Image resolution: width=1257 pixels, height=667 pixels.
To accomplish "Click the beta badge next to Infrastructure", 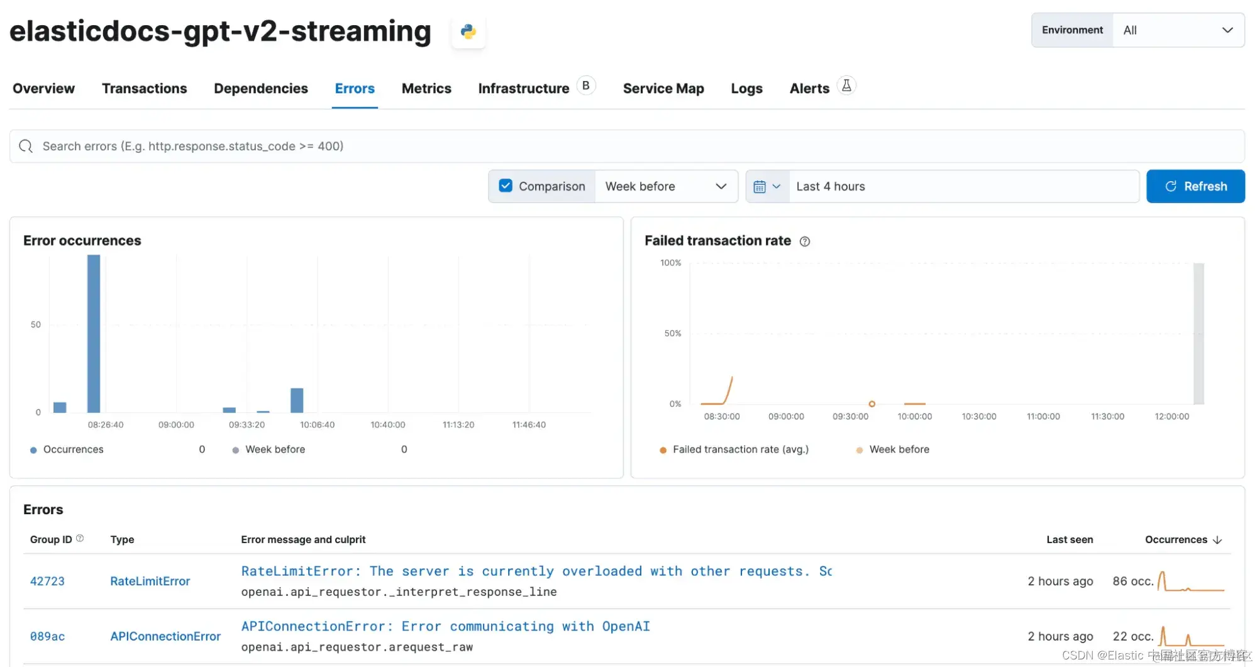I will point(585,85).
